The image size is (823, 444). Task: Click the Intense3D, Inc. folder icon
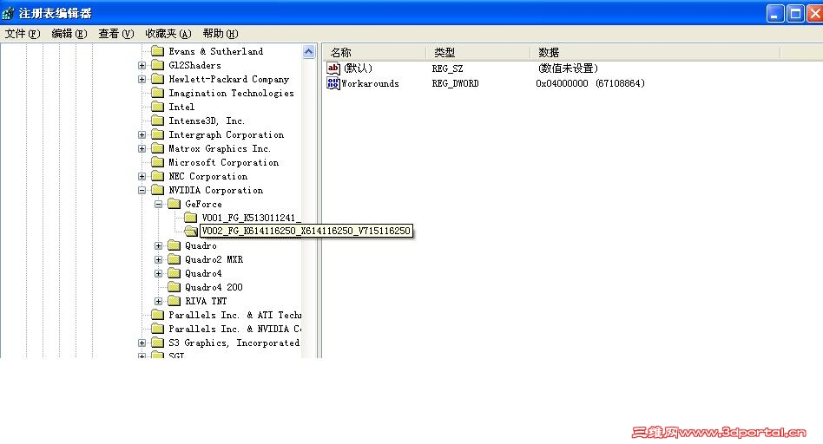click(157, 121)
